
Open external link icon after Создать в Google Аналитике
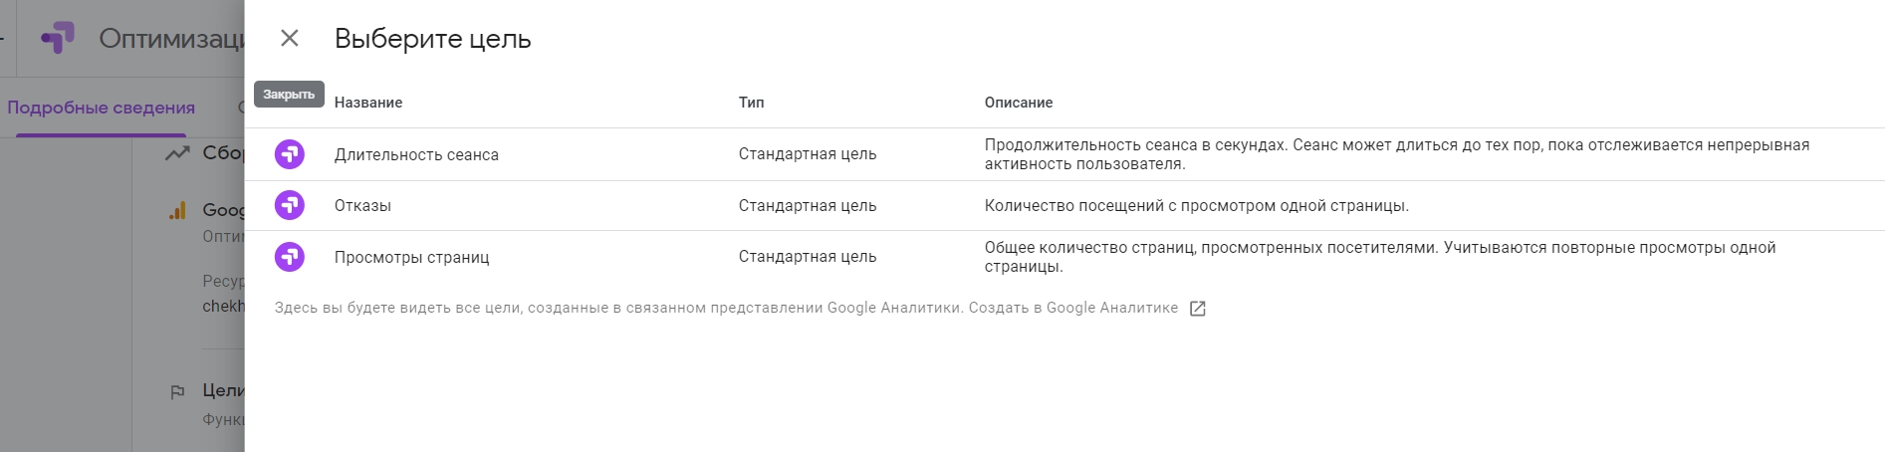pyautogui.click(x=1198, y=309)
